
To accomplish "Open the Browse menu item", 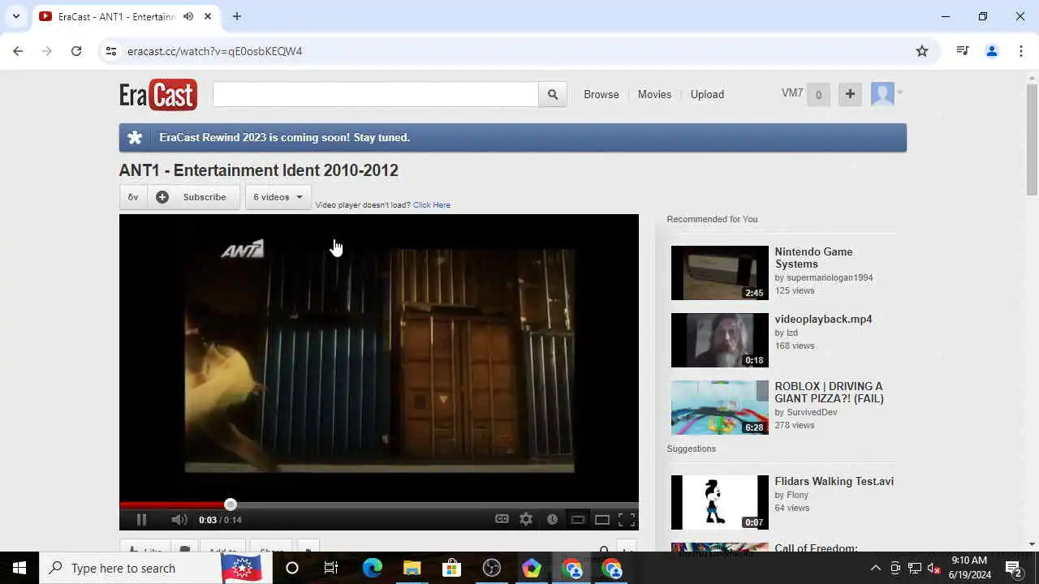I will 601,94.
